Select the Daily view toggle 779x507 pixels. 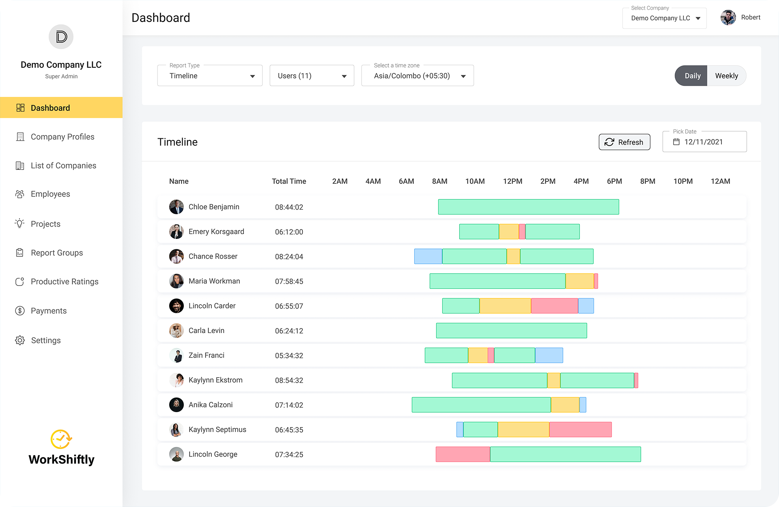[692, 76]
